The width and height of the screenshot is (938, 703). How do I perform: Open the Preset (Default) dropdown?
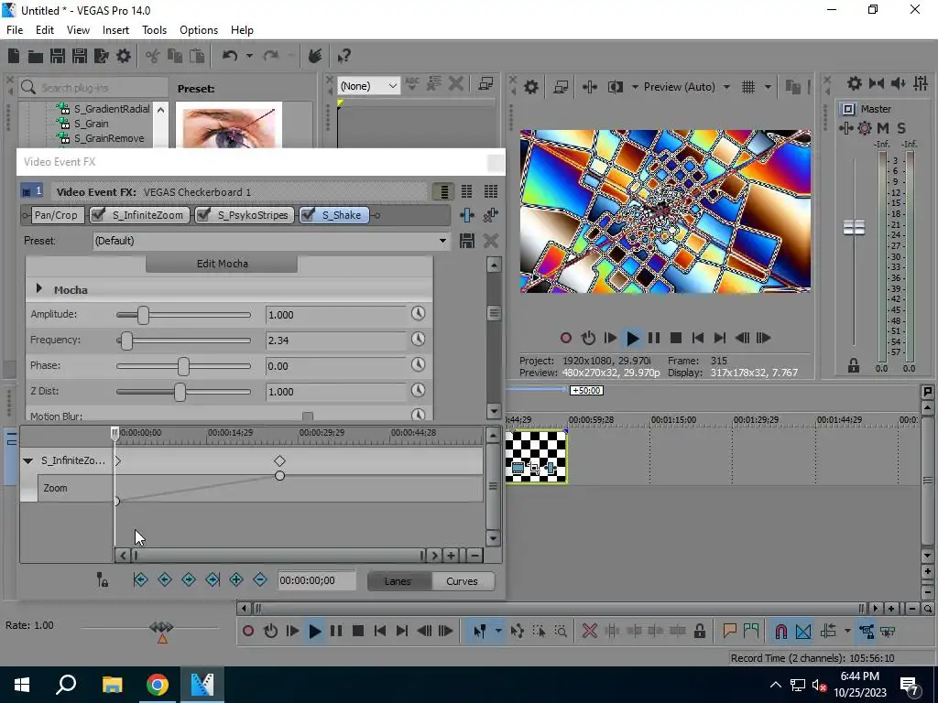442,241
